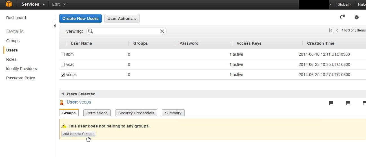Screen dimensions: 366x157
Task: Click the AWS orange cube logo
Action: (x=9, y=4)
